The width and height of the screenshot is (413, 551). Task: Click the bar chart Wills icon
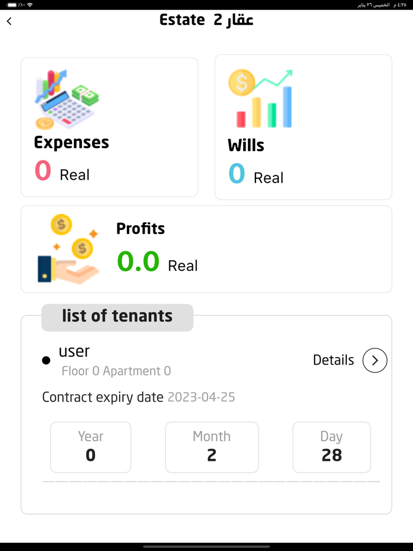pyautogui.click(x=260, y=99)
